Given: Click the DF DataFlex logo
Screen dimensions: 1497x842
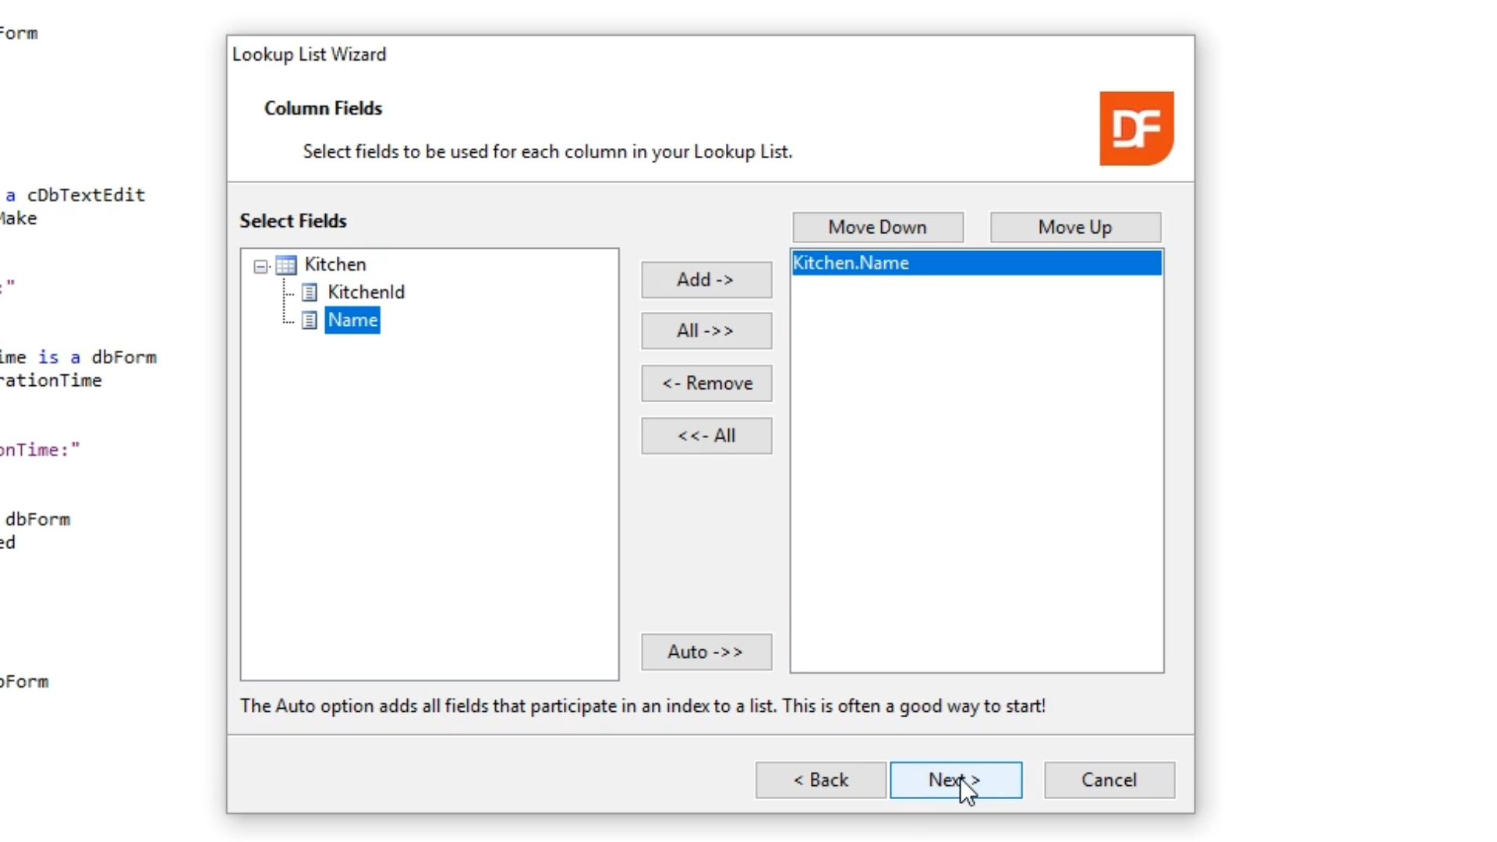Looking at the screenshot, I should pos(1136,129).
